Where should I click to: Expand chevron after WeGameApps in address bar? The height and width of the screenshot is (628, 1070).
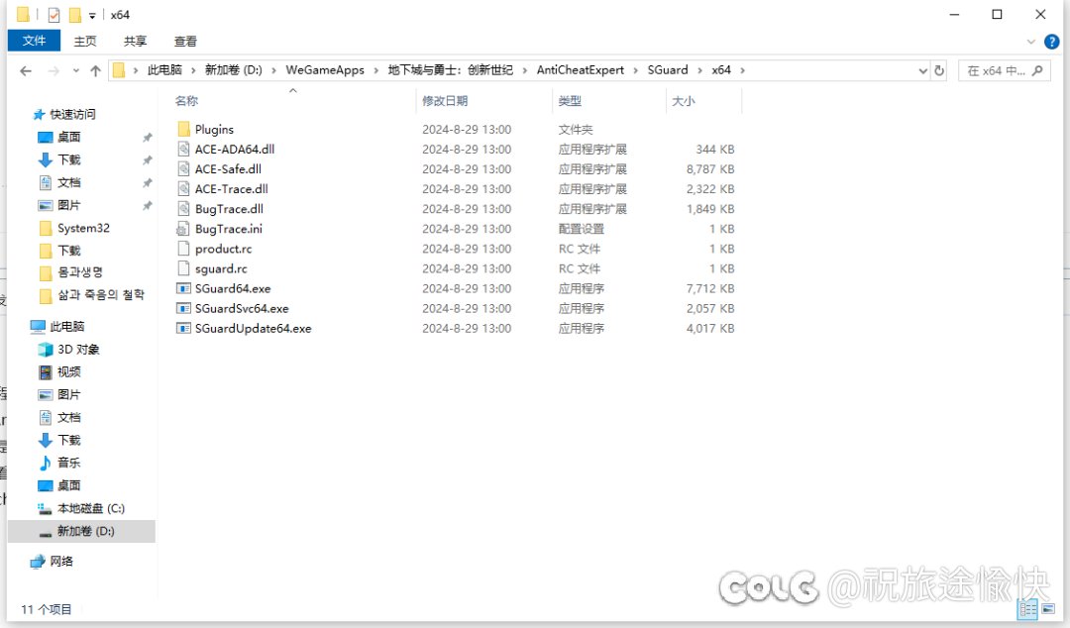click(x=375, y=70)
